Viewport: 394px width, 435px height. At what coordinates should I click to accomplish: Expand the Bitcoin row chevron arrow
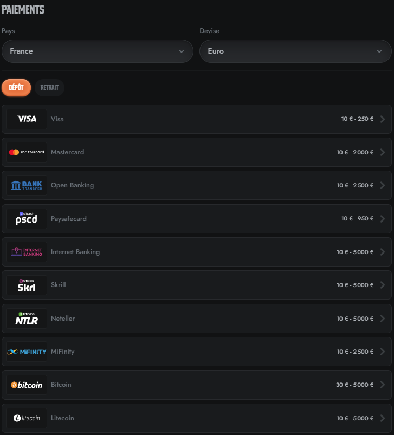383,385
